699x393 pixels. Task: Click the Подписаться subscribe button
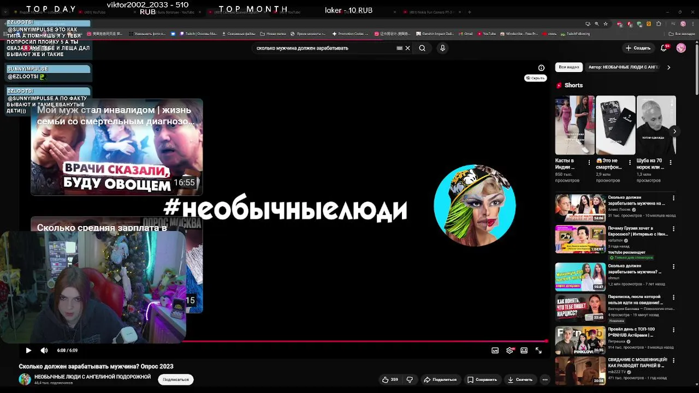pos(176,379)
